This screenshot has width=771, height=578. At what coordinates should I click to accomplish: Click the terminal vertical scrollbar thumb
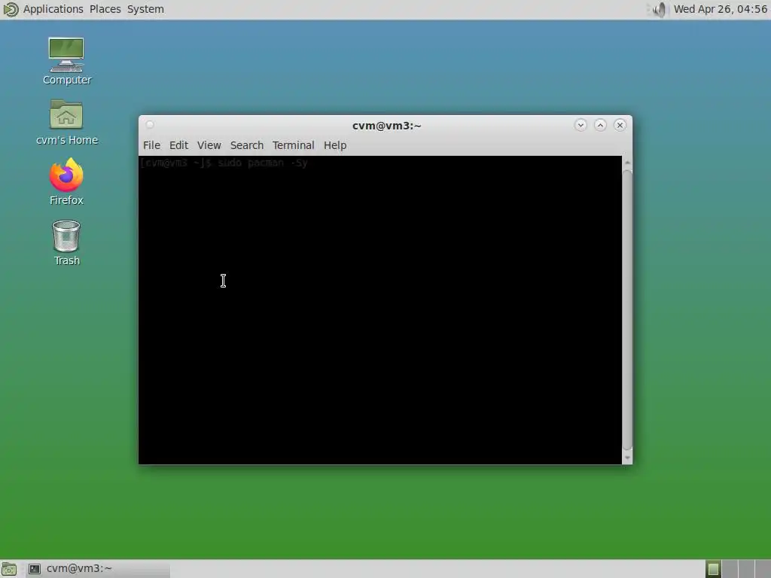pyautogui.click(x=627, y=309)
